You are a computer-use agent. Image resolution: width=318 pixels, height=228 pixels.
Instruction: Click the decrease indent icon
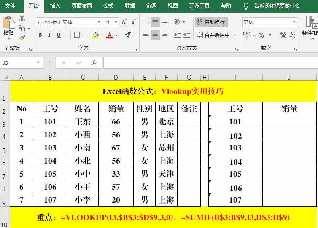(178, 35)
